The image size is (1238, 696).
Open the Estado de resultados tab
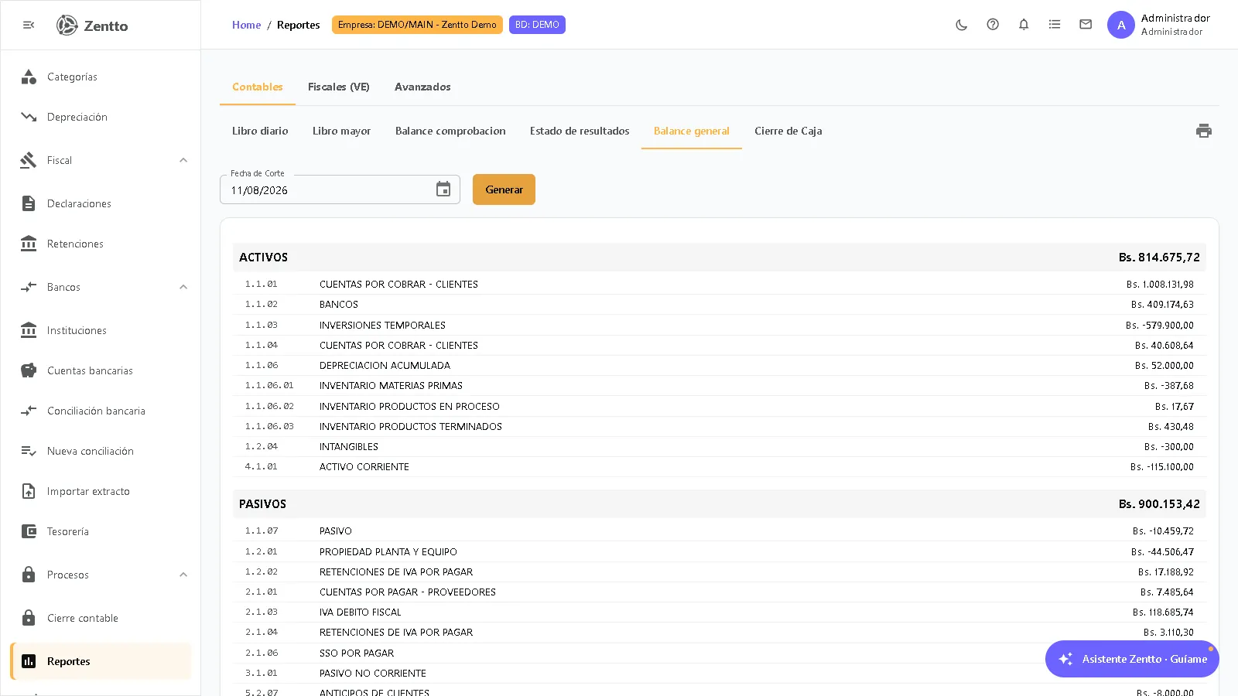click(580, 131)
